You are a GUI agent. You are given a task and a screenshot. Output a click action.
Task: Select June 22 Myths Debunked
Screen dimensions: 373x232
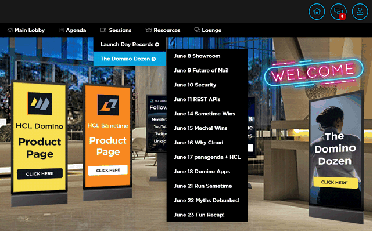click(207, 201)
